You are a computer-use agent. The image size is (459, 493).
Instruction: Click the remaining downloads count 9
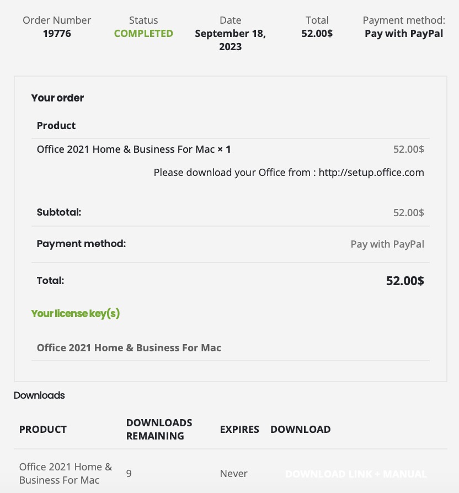pyautogui.click(x=129, y=474)
